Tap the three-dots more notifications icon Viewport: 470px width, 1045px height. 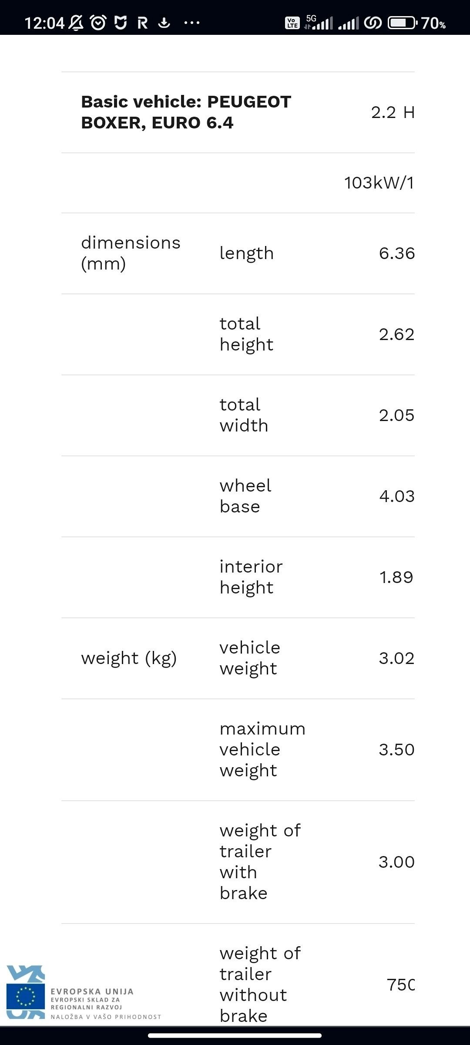pos(192,23)
